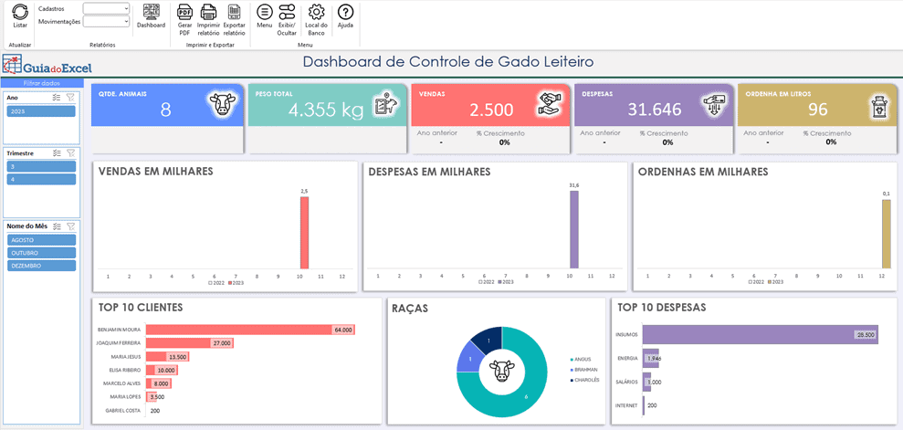This screenshot has height=430, width=903.
Task: Click CHAROLÊS legend color marker
Action: 571,380
